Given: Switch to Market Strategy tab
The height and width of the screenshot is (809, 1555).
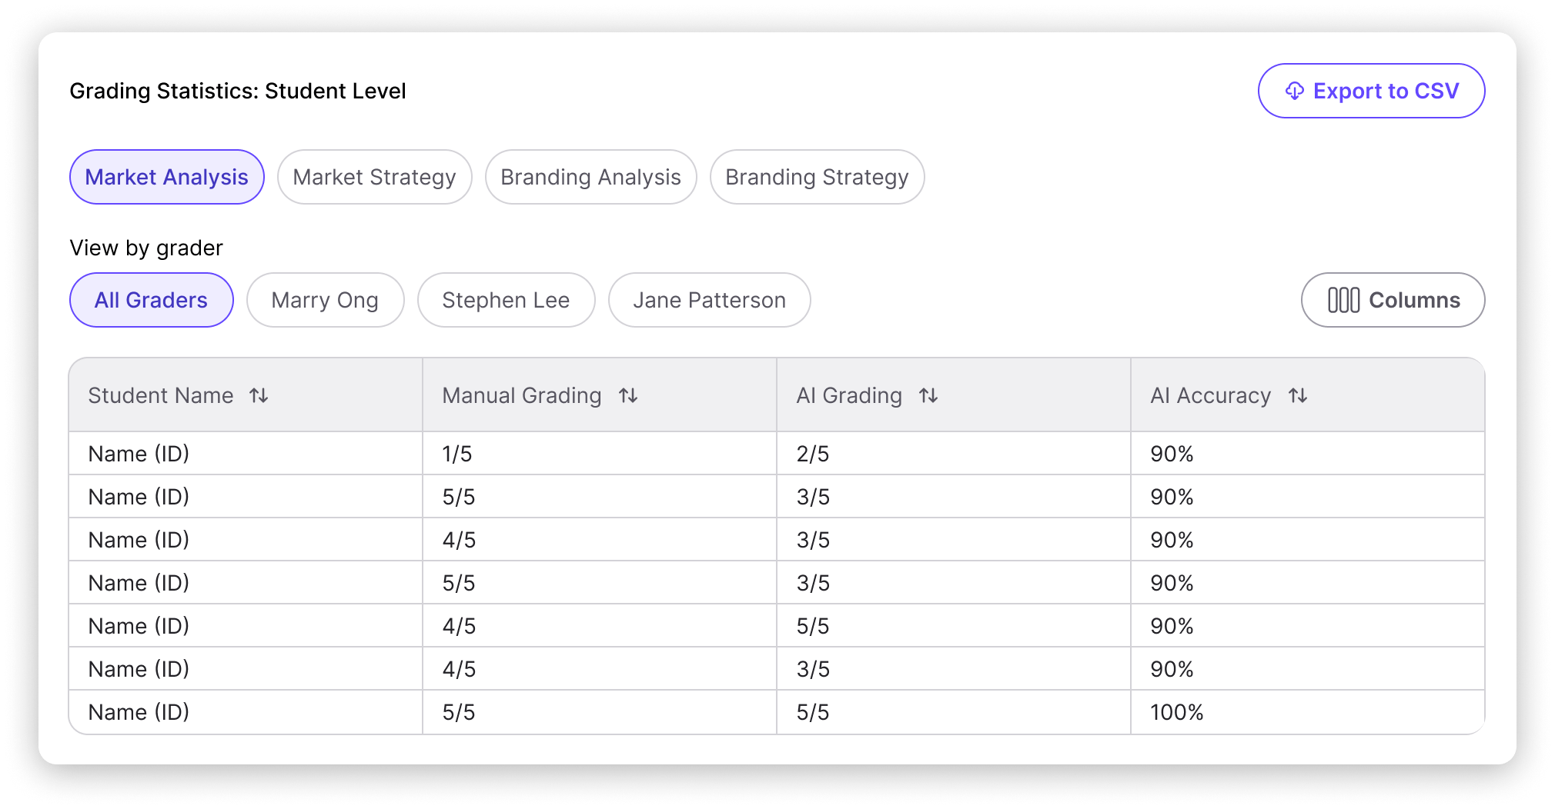Looking at the screenshot, I should pyautogui.click(x=374, y=177).
